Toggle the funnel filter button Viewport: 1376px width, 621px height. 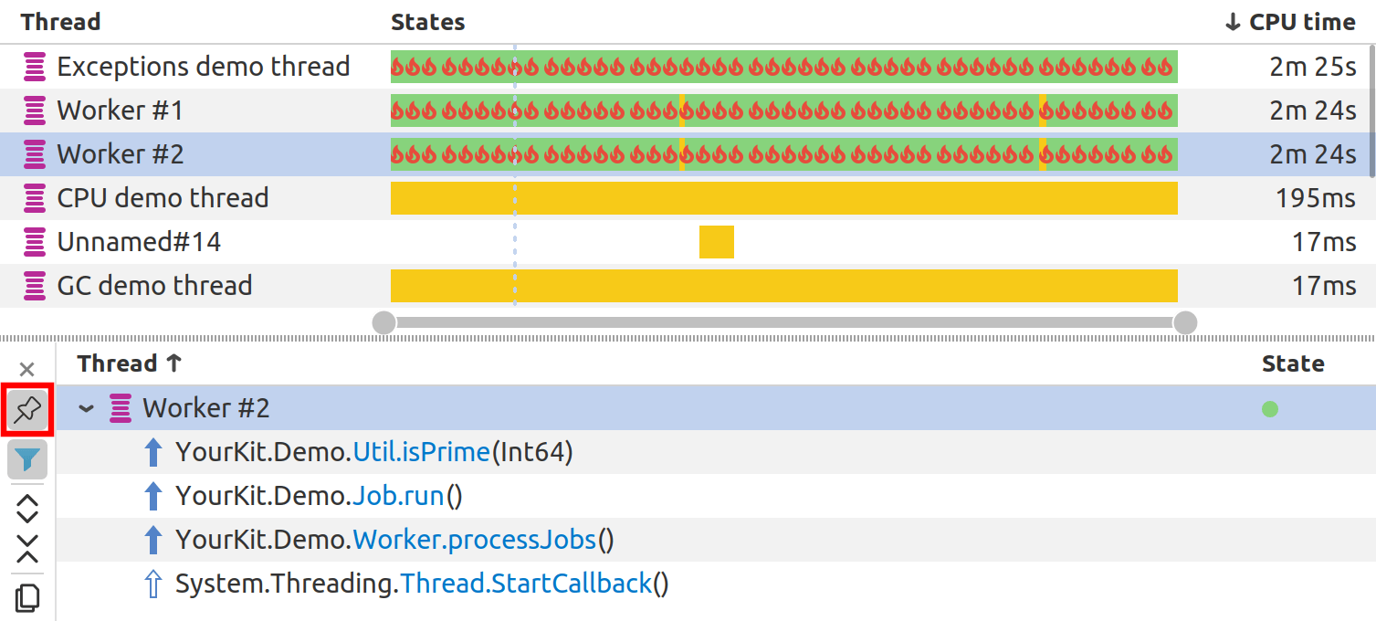coord(27,459)
